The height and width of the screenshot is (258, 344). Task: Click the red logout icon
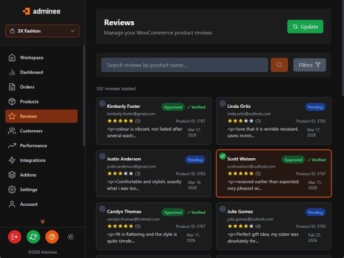pos(15,236)
